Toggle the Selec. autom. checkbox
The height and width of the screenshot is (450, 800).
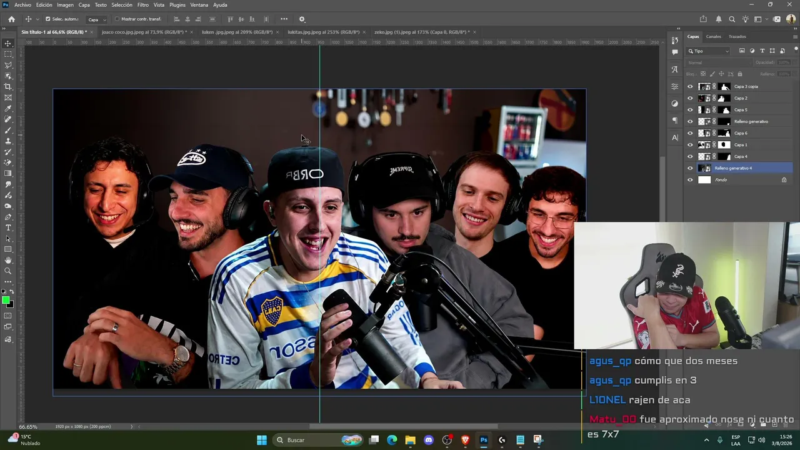[x=47, y=19]
